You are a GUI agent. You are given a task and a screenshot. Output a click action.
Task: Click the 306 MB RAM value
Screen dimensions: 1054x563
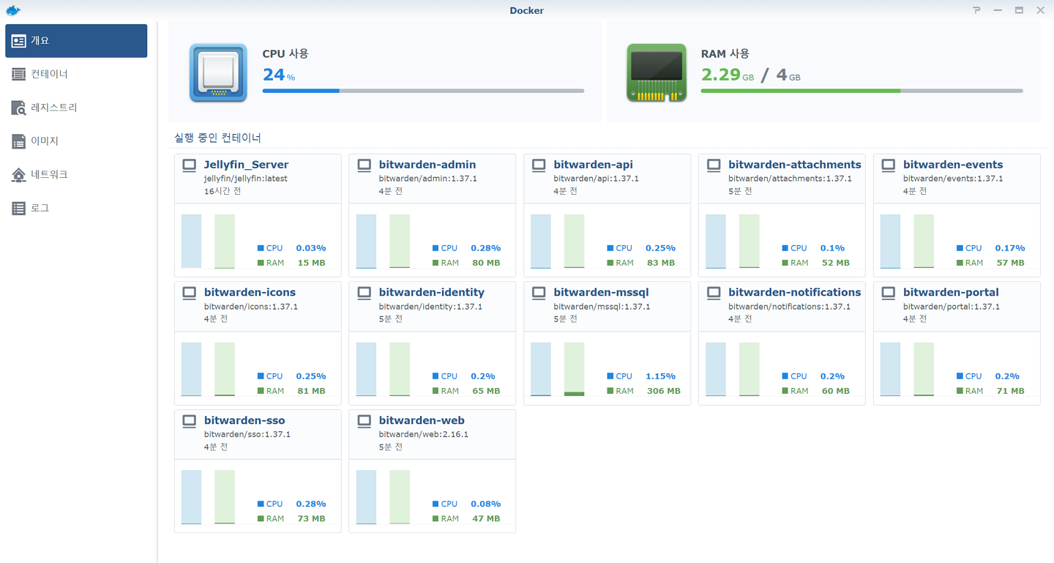coord(663,391)
